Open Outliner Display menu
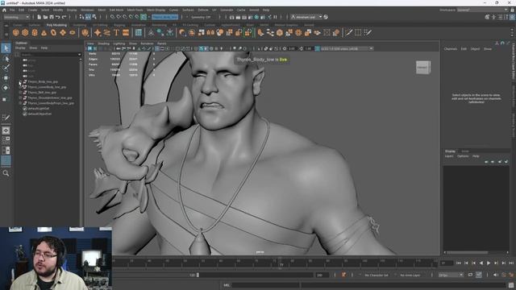The width and height of the screenshot is (516, 290). [x=20, y=48]
